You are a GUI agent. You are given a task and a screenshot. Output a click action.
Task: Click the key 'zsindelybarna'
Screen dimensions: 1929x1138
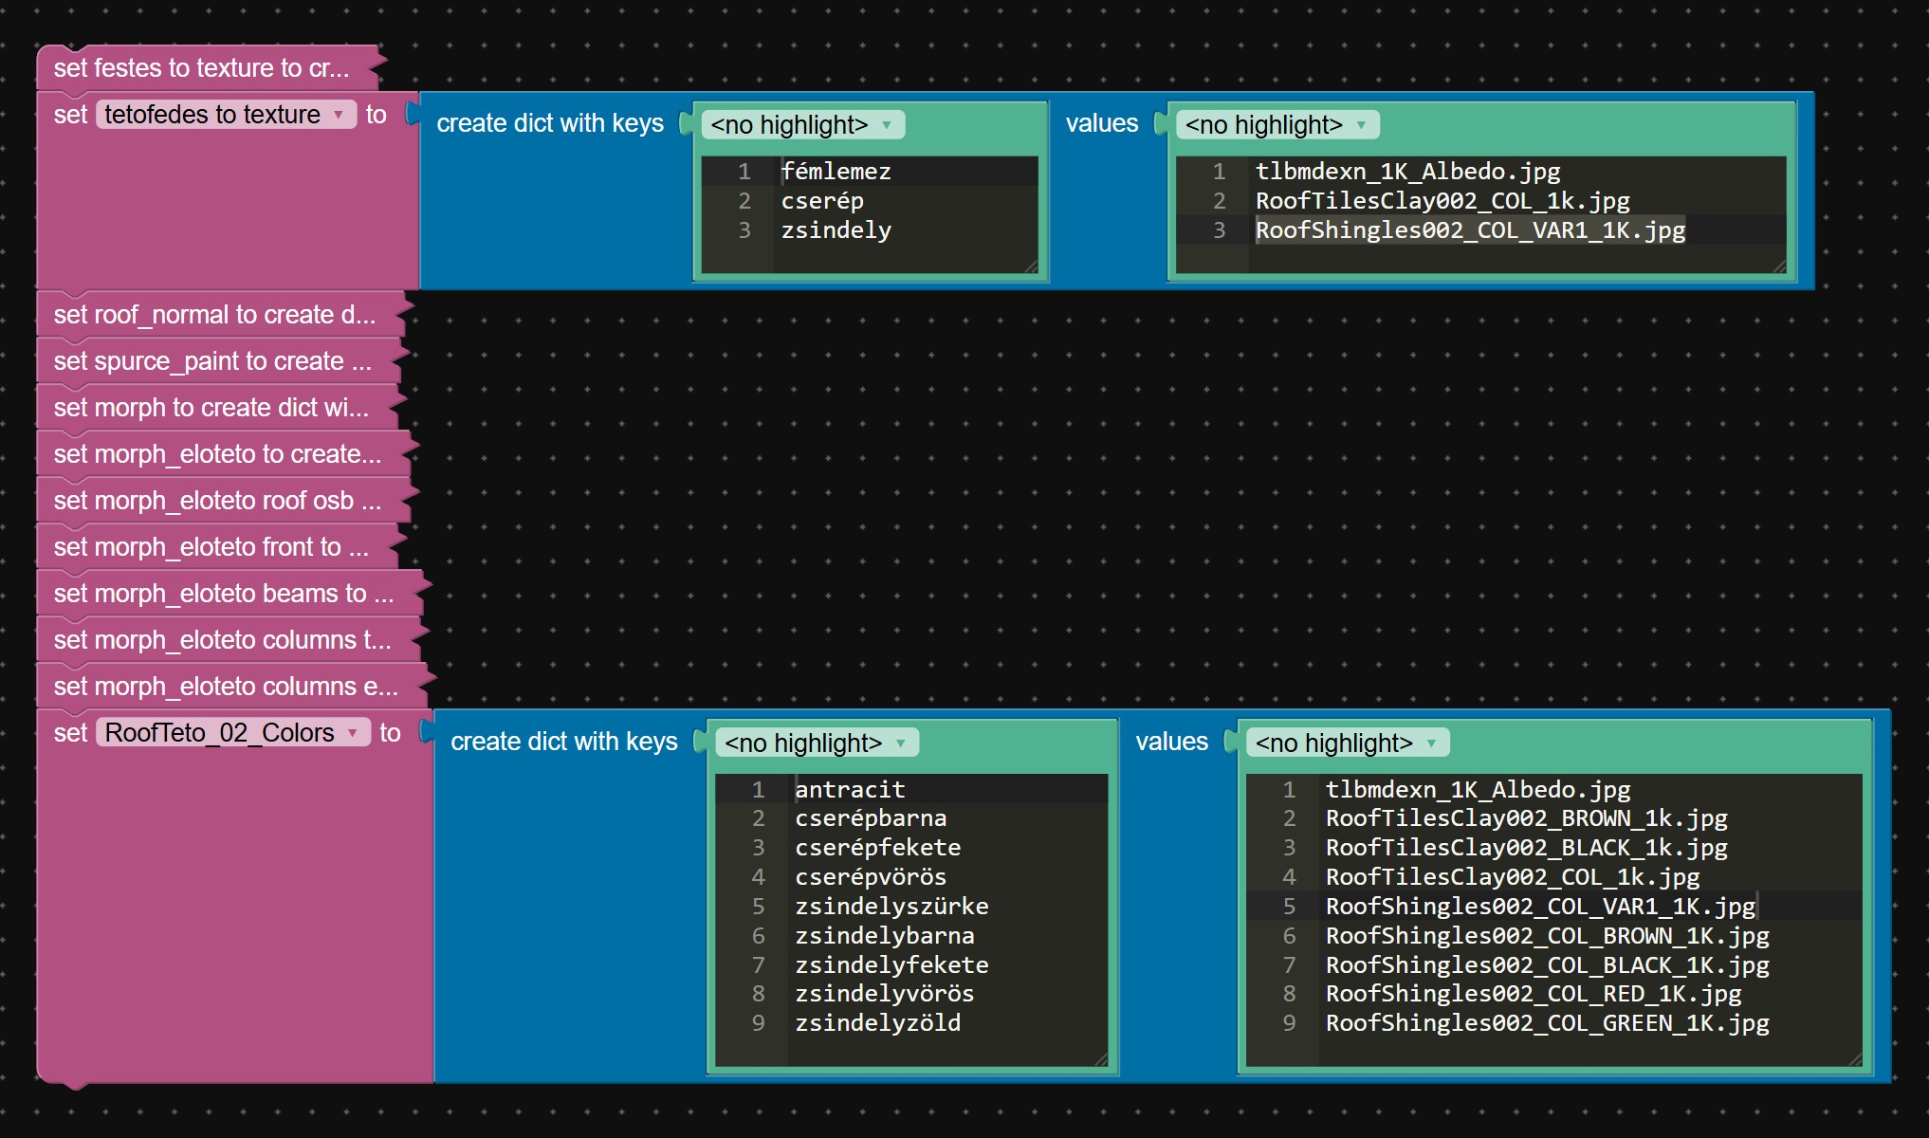[x=884, y=936]
